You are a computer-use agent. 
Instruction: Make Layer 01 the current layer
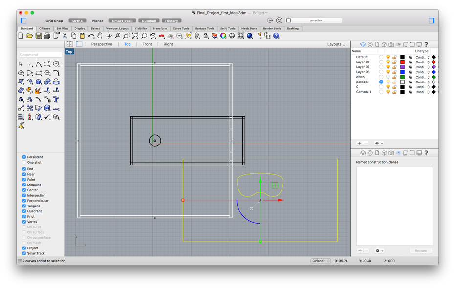tap(381, 62)
